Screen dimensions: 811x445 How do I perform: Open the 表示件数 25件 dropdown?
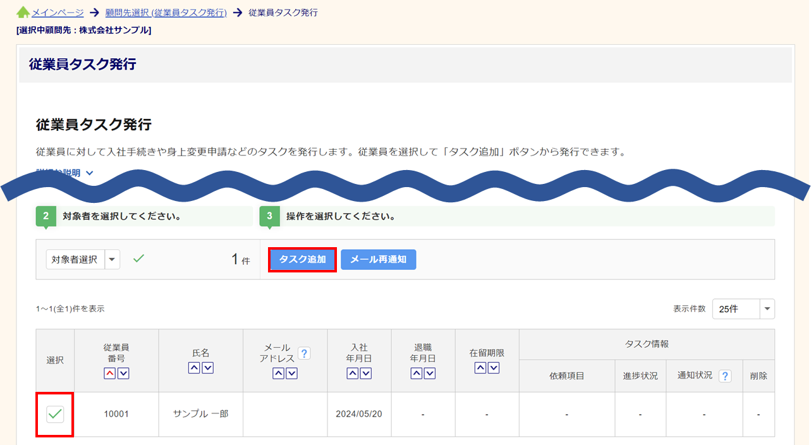(743, 309)
